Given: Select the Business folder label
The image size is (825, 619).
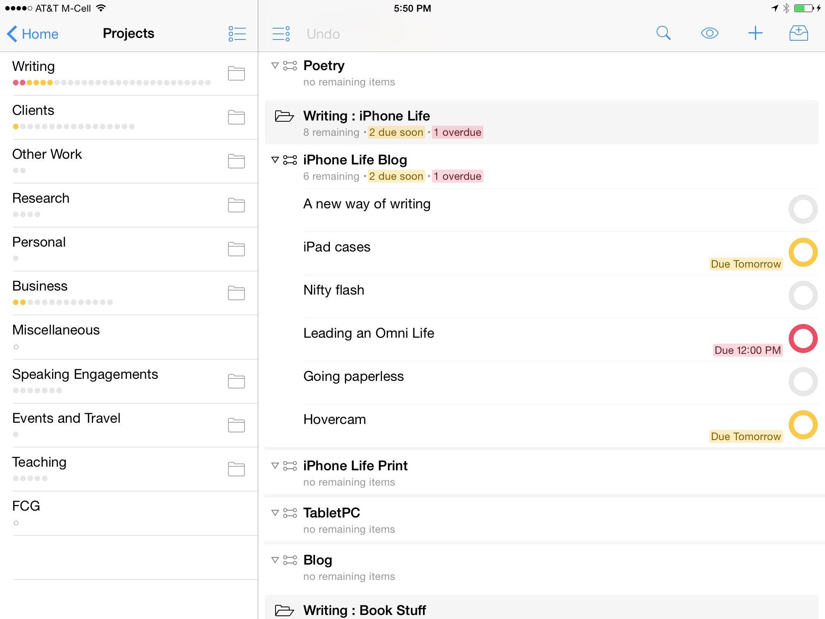Looking at the screenshot, I should [40, 286].
